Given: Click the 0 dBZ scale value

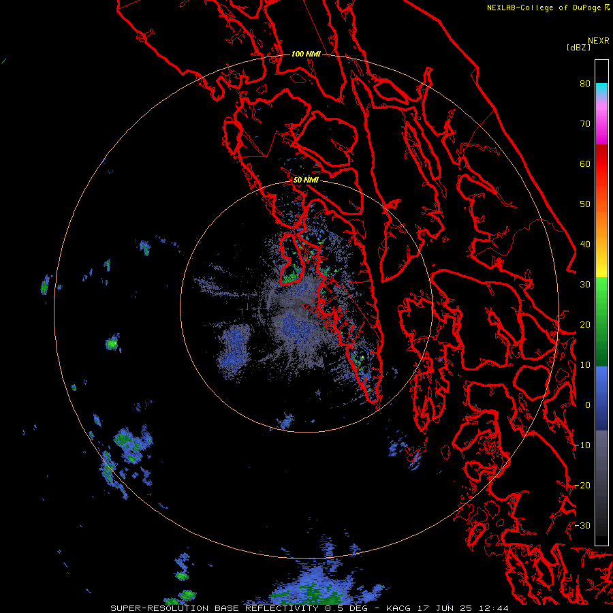Looking at the screenshot, I should (588, 405).
